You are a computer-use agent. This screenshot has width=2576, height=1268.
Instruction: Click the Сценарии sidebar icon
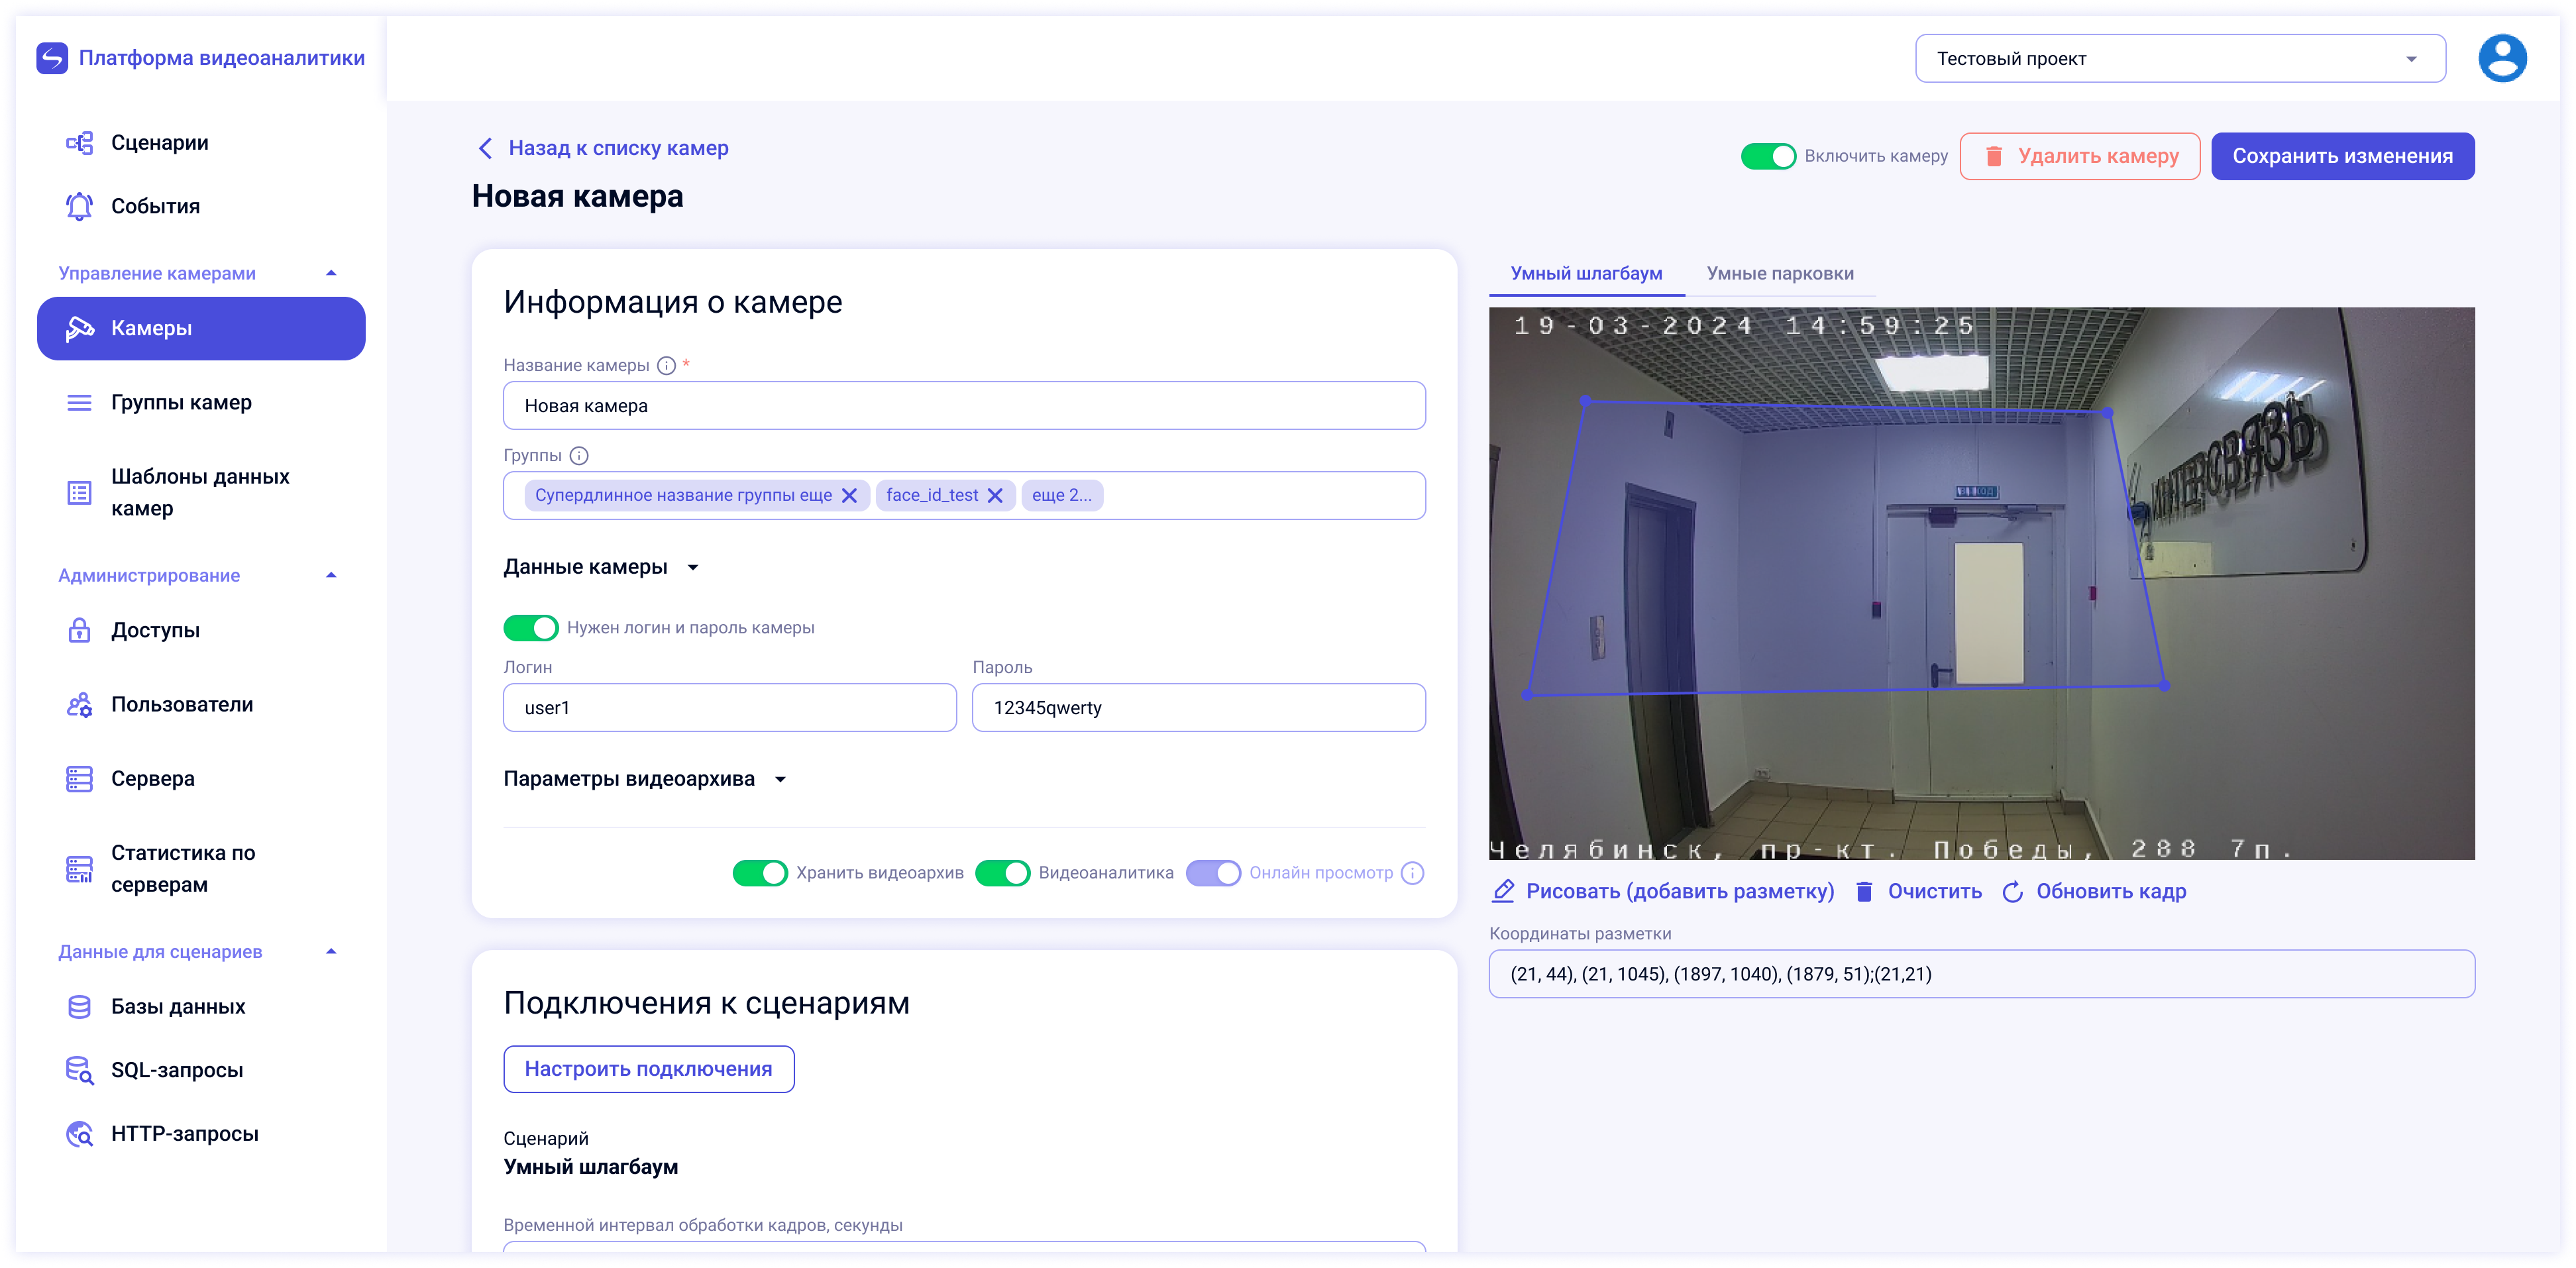pyautogui.click(x=79, y=143)
